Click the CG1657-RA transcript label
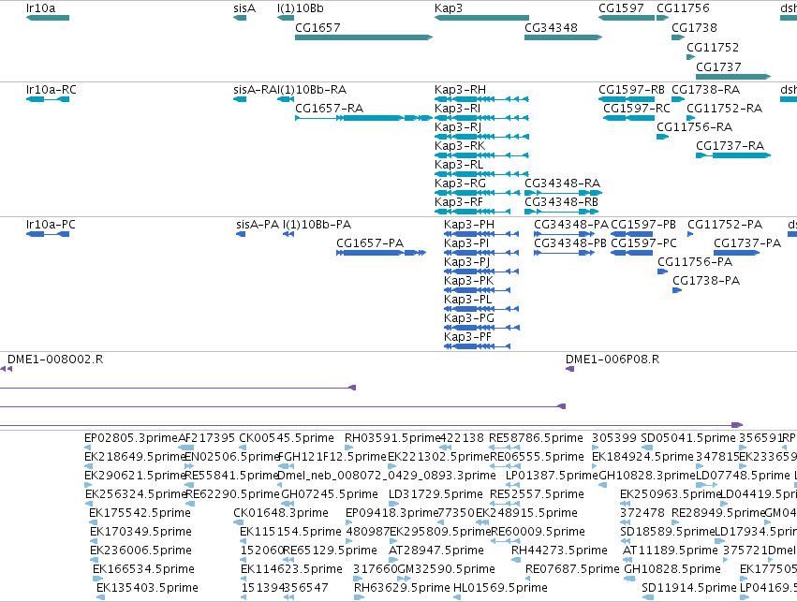 point(330,109)
